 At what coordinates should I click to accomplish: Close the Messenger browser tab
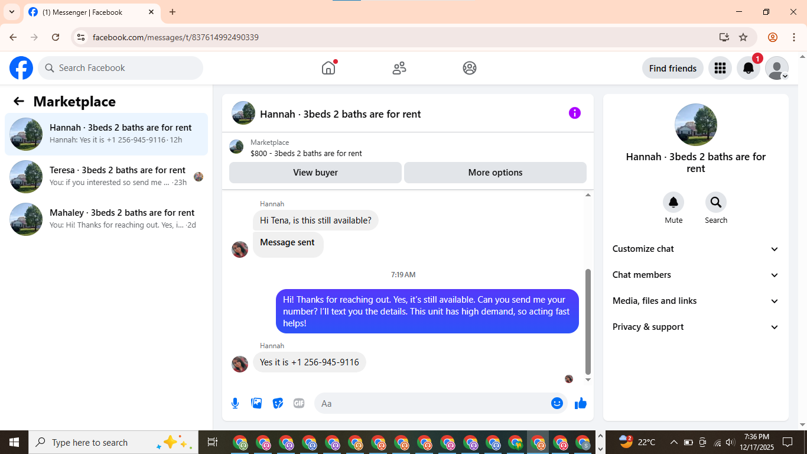(151, 12)
